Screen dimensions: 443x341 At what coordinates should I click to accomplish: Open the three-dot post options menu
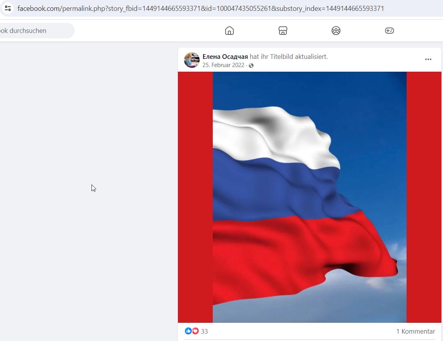point(428,59)
